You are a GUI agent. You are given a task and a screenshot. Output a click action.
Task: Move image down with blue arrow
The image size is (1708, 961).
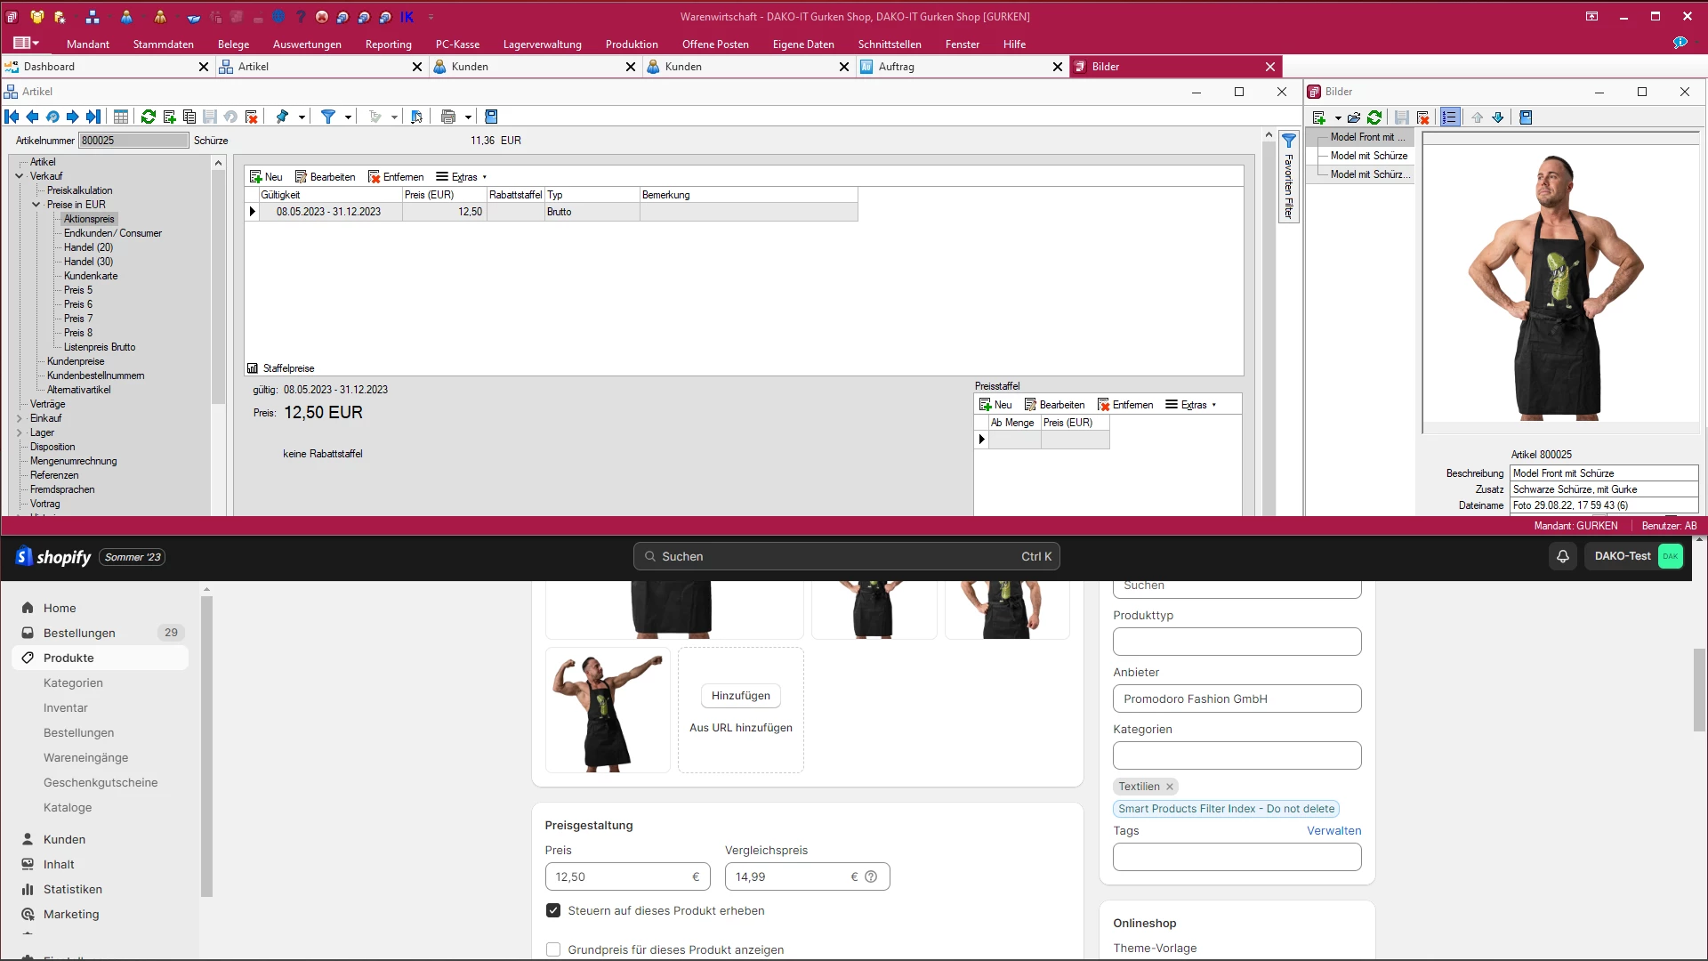tap(1498, 117)
